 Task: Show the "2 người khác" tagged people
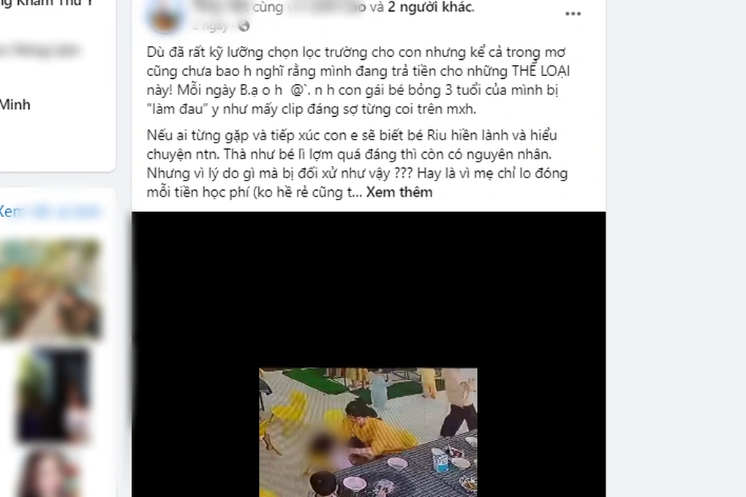click(430, 7)
